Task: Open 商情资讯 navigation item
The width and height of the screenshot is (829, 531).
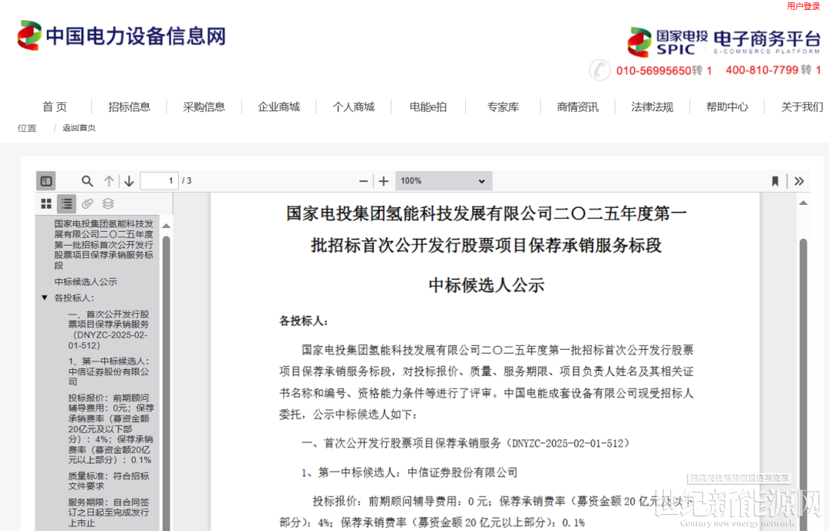Action: tap(577, 107)
